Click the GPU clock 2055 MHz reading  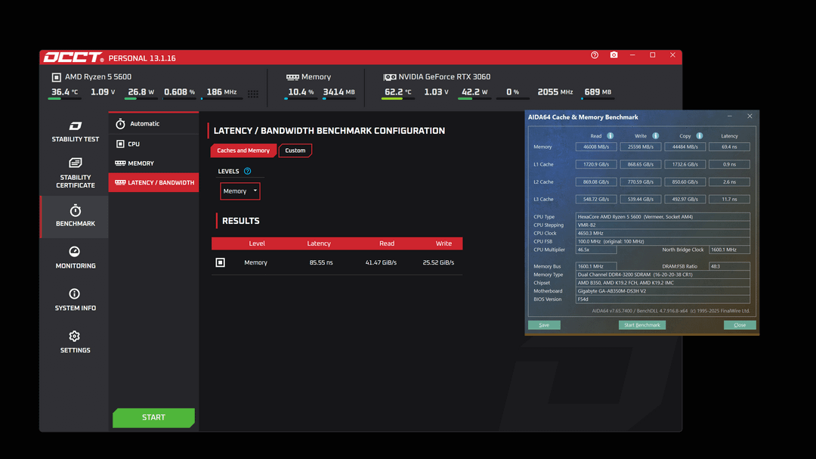click(555, 92)
